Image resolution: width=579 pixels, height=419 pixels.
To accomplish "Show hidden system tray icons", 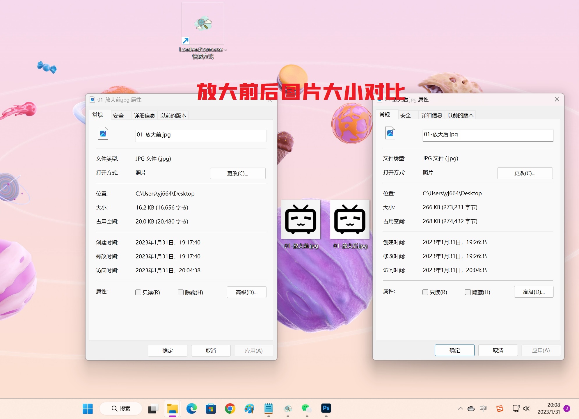I will 461,409.
